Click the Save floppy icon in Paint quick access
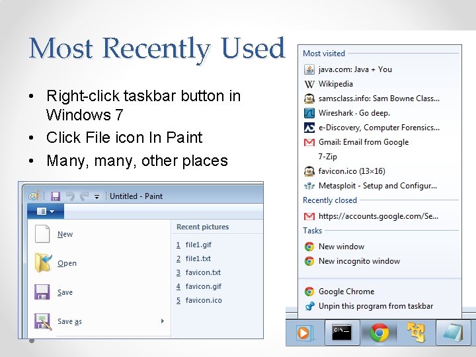The width and height of the screenshot is (476, 357). click(56, 196)
